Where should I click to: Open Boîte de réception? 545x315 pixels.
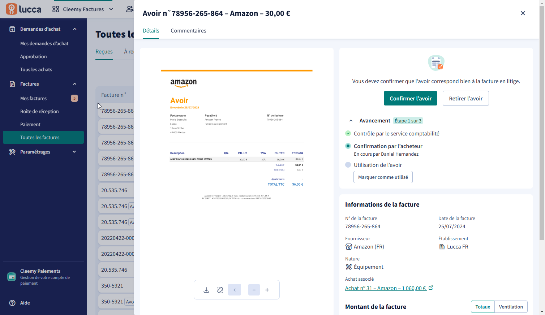(x=39, y=111)
